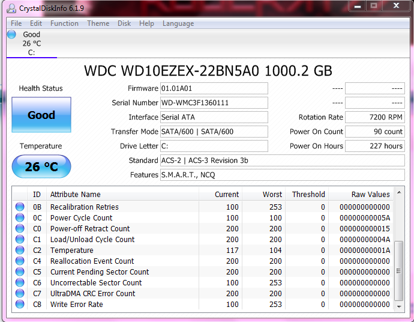Click raw value 00000000004A
The image size is (414, 322).
click(x=365, y=239)
